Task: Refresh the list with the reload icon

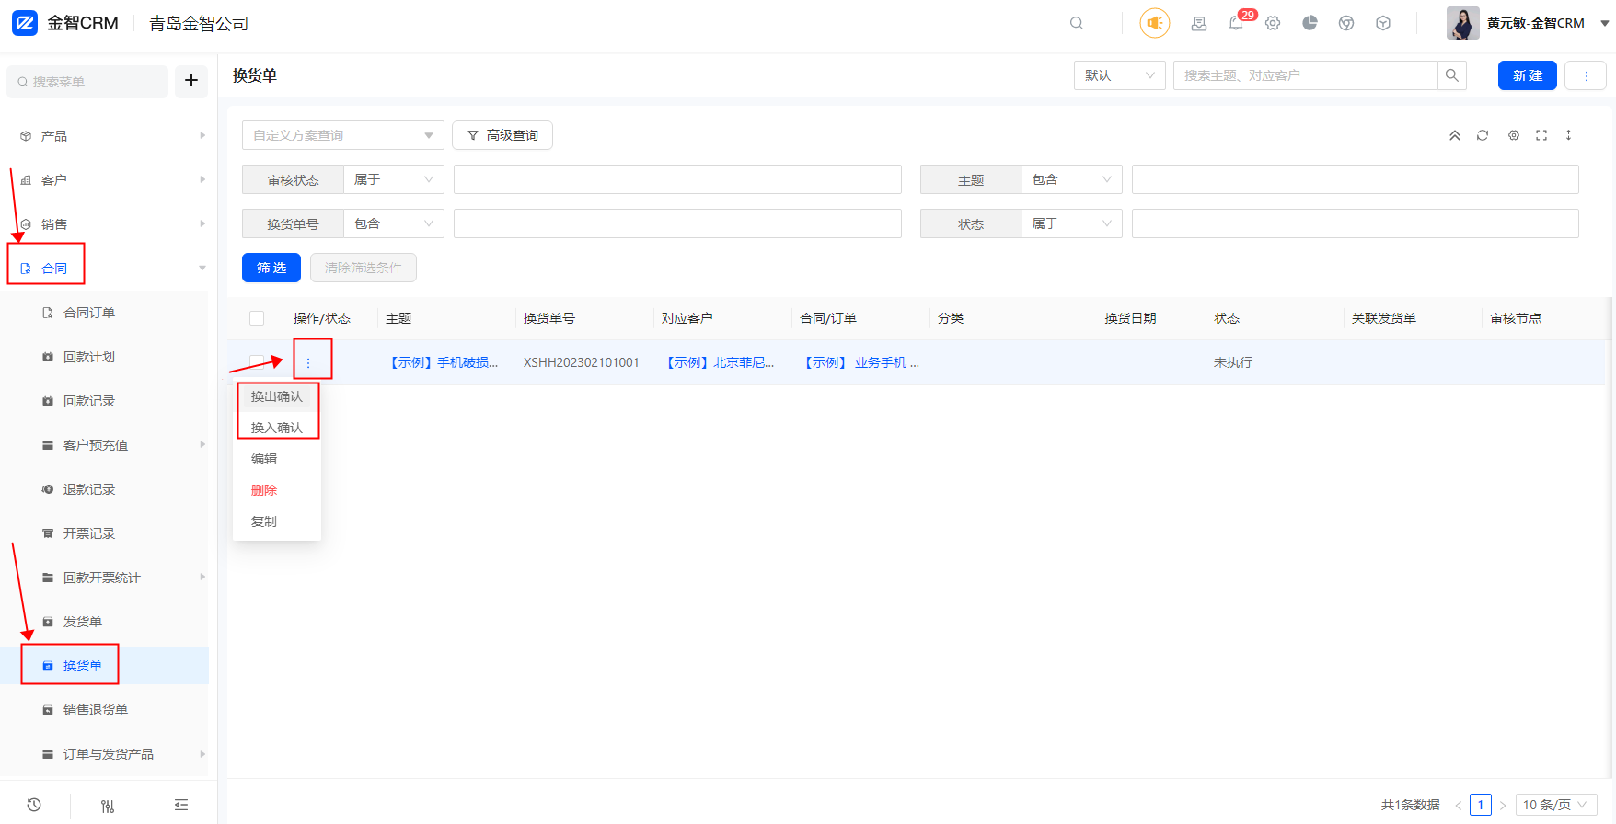Action: tap(1483, 135)
